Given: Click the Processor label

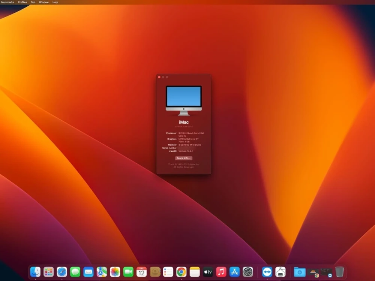Looking at the screenshot, I should (x=171, y=133).
